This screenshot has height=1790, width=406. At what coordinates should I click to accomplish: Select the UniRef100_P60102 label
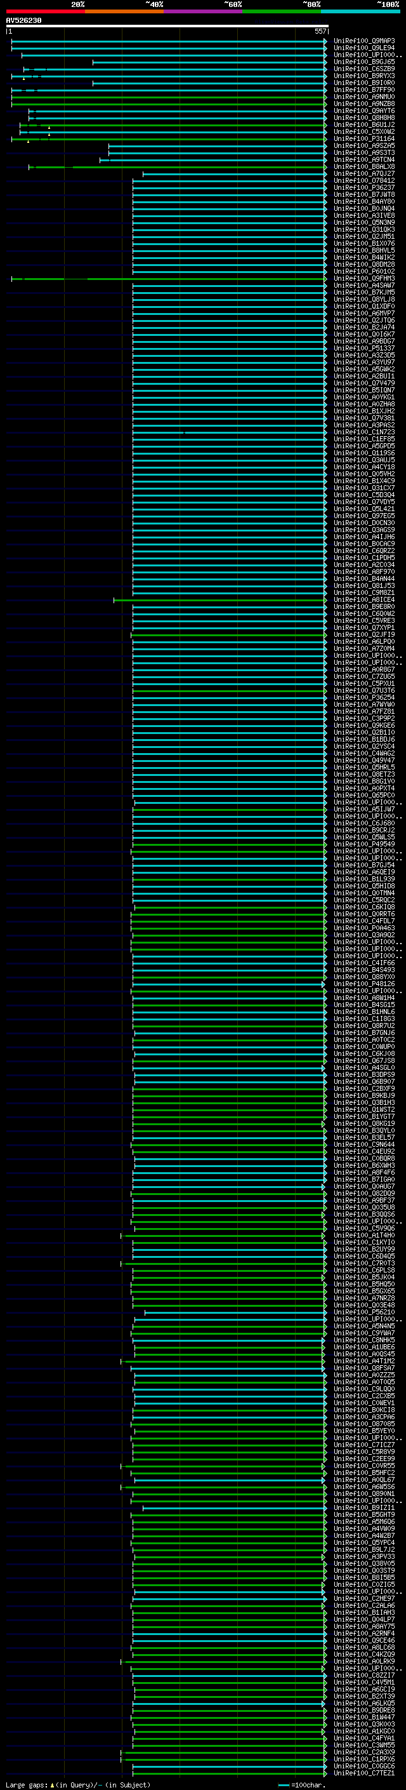pyautogui.click(x=363, y=271)
